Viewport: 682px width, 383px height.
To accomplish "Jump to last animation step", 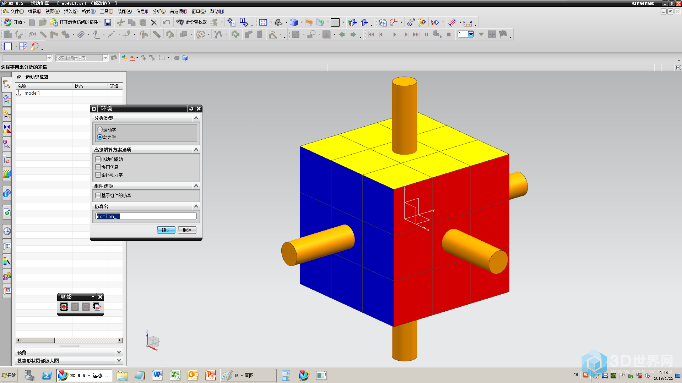I will pos(416,34).
